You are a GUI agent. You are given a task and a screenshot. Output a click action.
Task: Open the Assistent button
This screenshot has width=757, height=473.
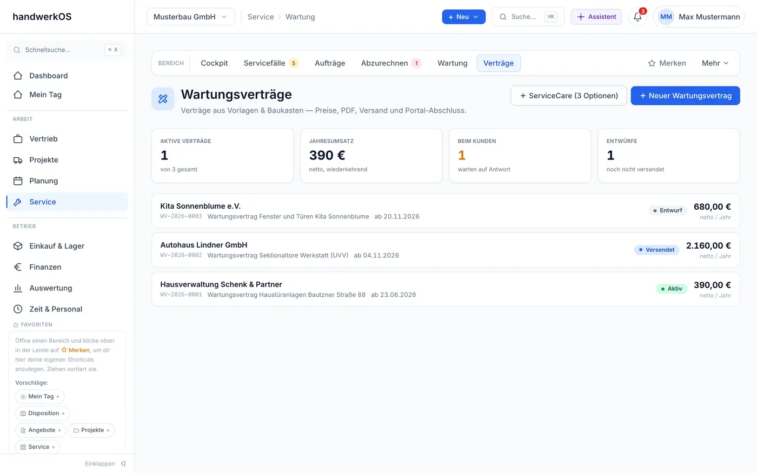(x=596, y=17)
